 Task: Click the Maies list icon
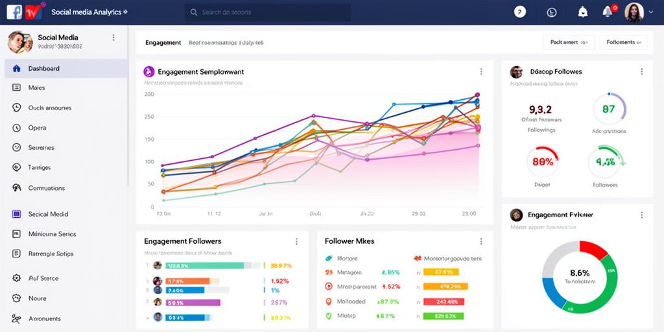click(x=16, y=88)
